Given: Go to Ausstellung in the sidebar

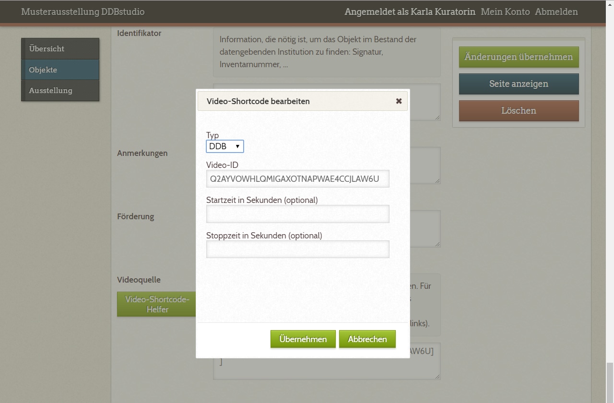Looking at the screenshot, I should pos(60,90).
